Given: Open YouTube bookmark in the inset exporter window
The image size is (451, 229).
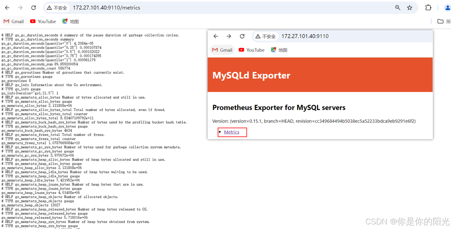Looking at the screenshot, I should pyautogui.click(x=252, y=50).
